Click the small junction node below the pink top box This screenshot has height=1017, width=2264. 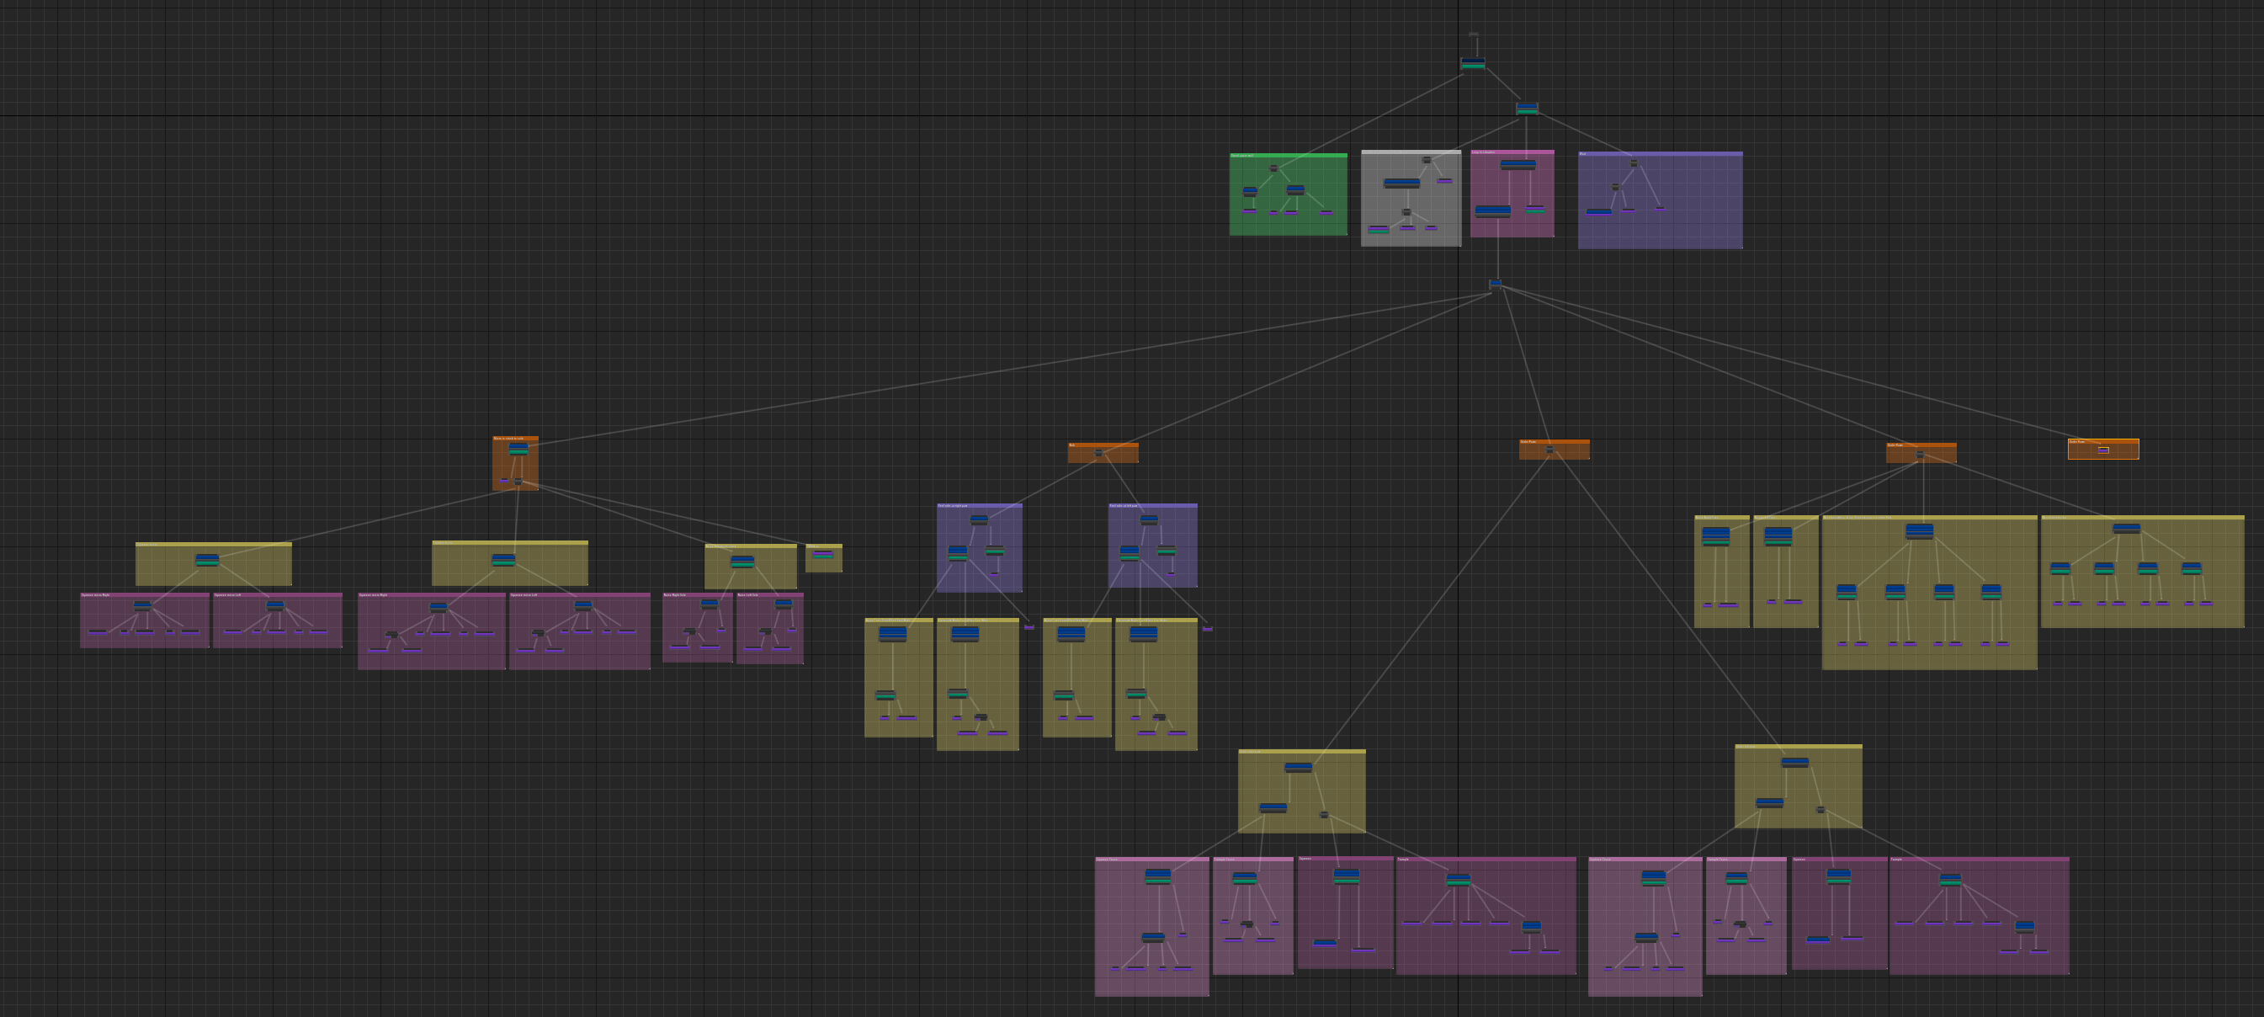click(1495, 283)
